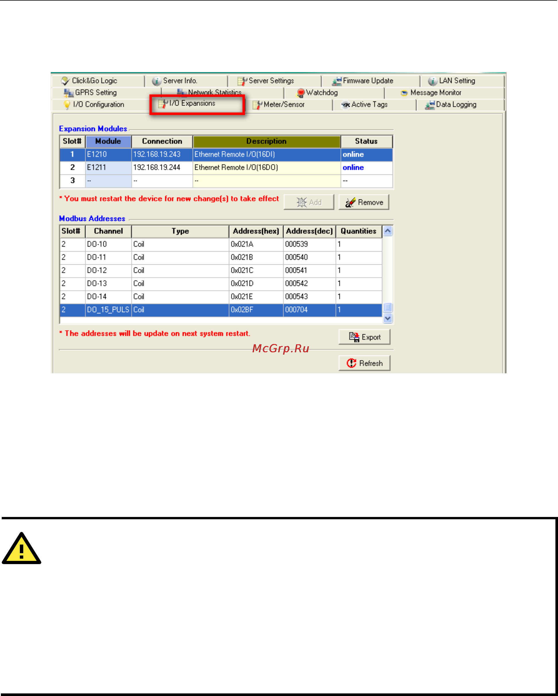
Task: Click the Channel column header
Action: [x=108, y=231]
